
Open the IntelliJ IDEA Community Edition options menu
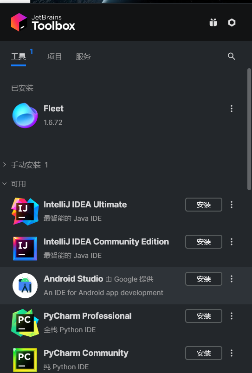coord(232,242)
